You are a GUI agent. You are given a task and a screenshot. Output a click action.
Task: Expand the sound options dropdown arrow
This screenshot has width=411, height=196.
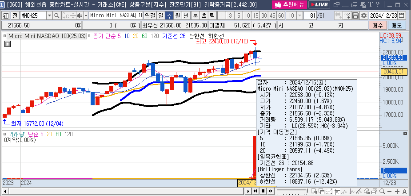[86, 15]
